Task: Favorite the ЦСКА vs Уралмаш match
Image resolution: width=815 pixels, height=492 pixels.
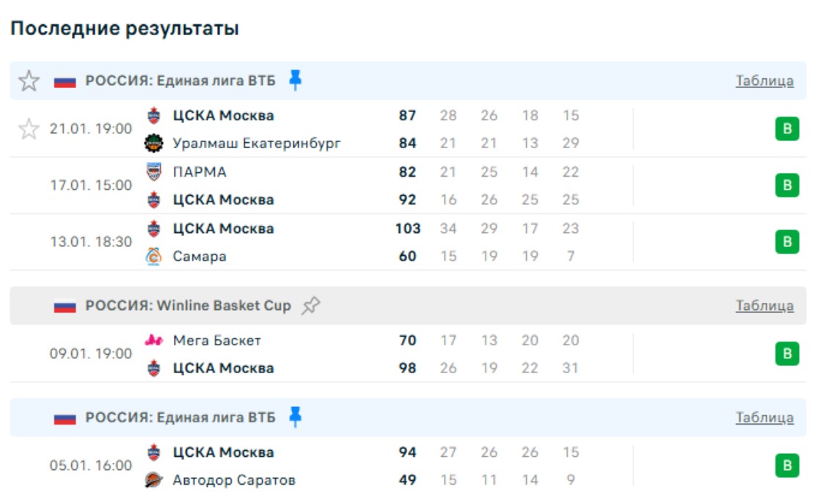Action: (x=29, y=130)
